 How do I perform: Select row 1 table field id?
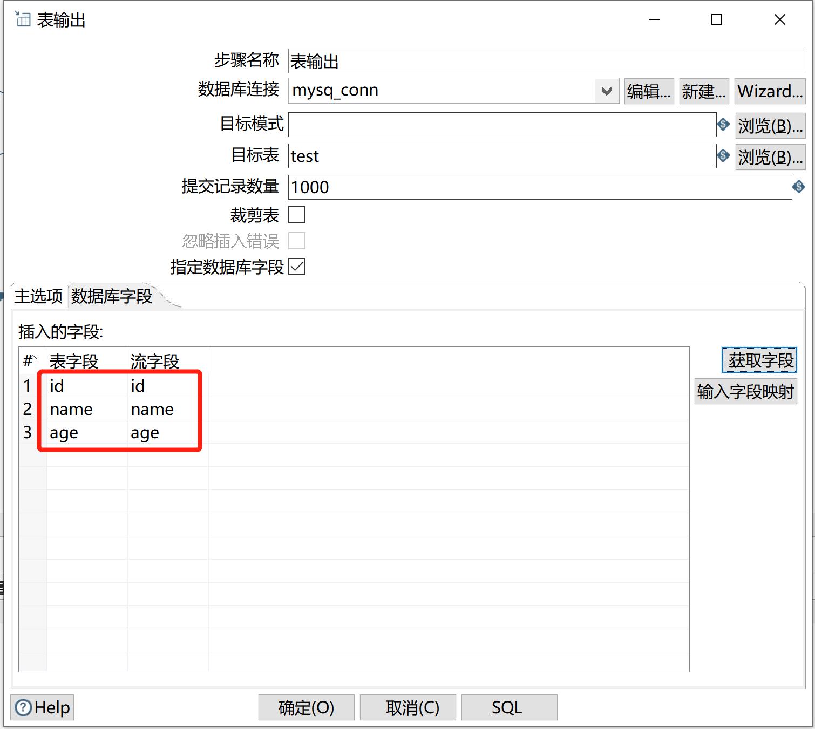tap(87, 385)
